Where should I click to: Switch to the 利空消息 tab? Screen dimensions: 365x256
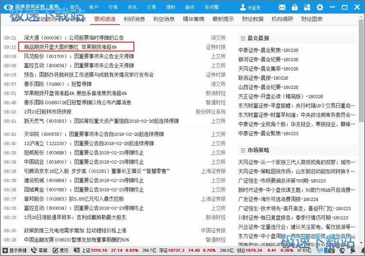[x=164, y=19]
